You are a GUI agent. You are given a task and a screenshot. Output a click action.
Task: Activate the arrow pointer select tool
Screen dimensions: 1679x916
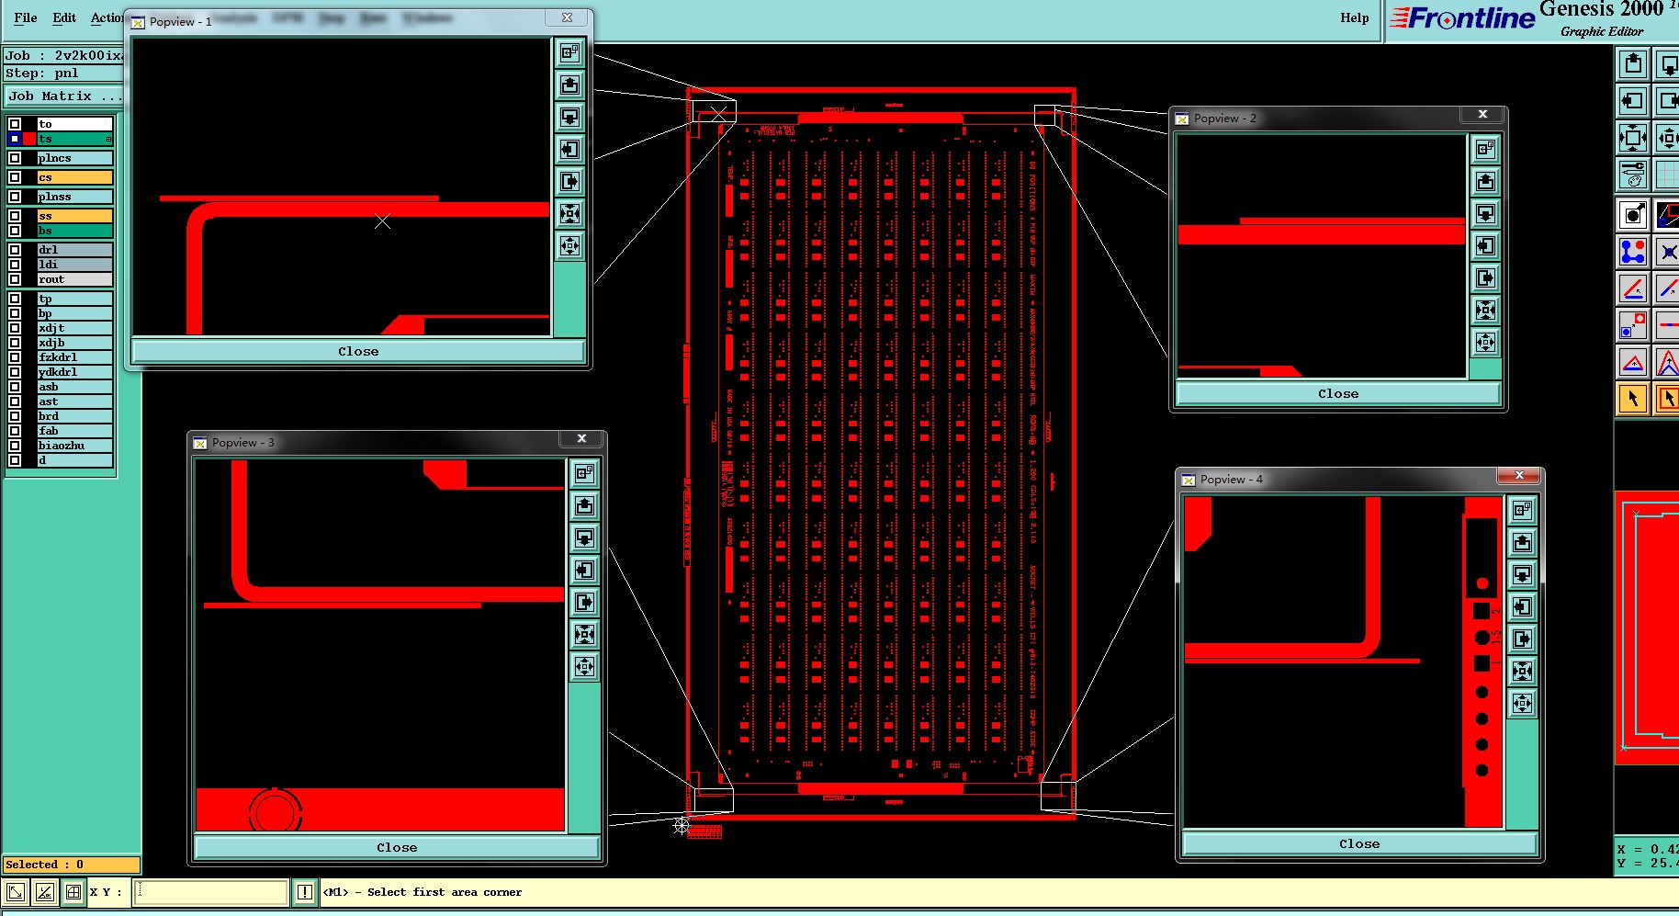pos(1633,399)
